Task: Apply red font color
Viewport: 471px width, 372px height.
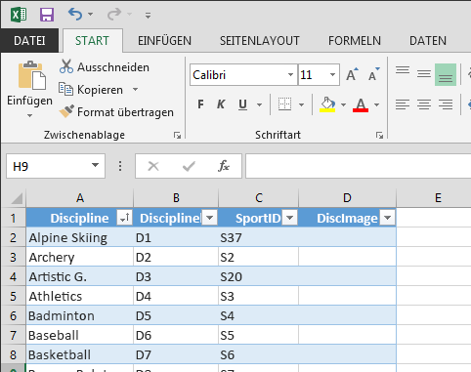Action: [x=361, y=104]
